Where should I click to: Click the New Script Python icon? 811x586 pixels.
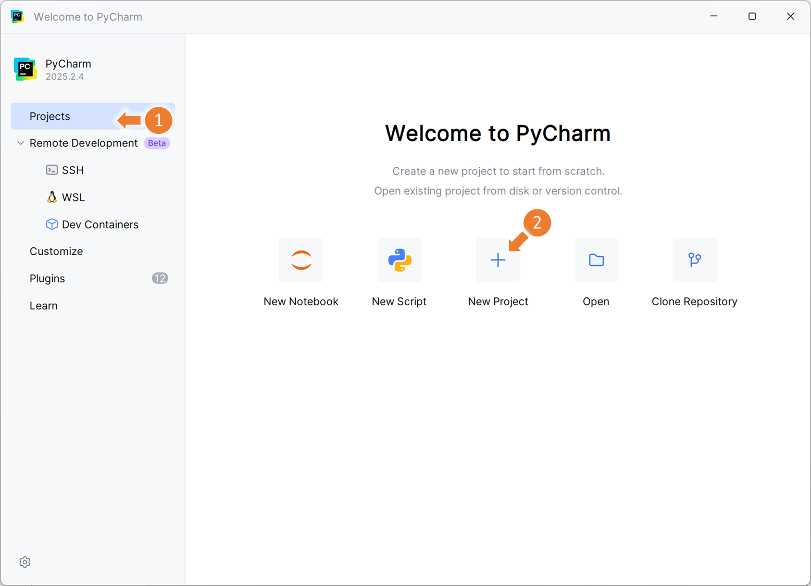400,260
